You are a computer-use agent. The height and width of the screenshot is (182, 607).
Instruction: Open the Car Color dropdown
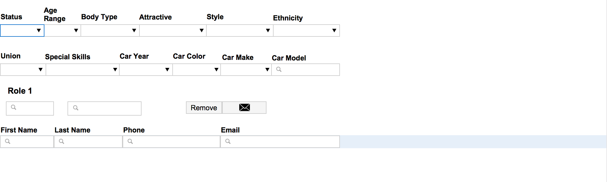click(x=197, y=70)
